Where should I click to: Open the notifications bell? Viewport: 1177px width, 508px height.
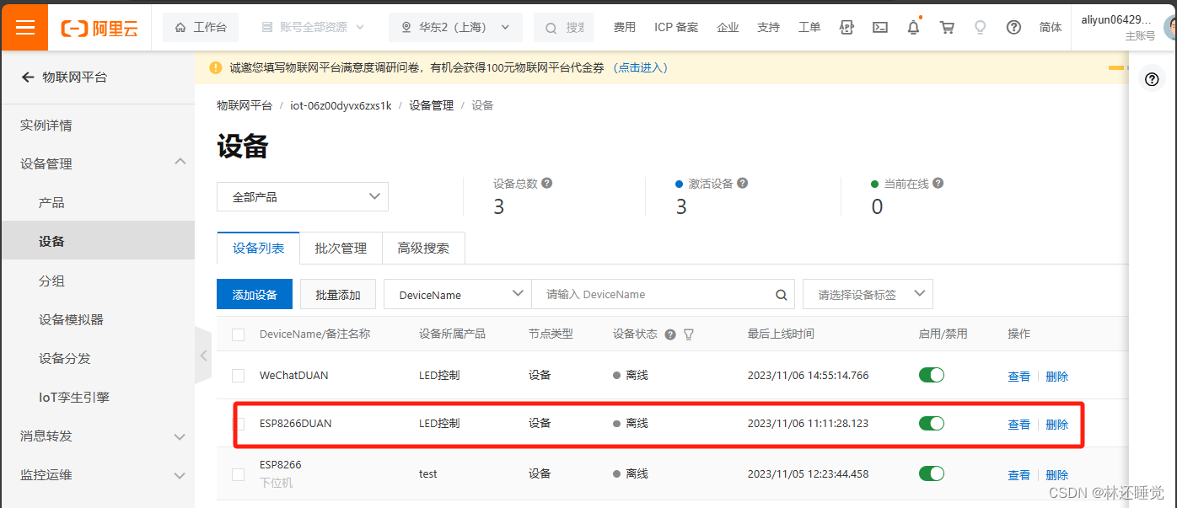[913, 27]
